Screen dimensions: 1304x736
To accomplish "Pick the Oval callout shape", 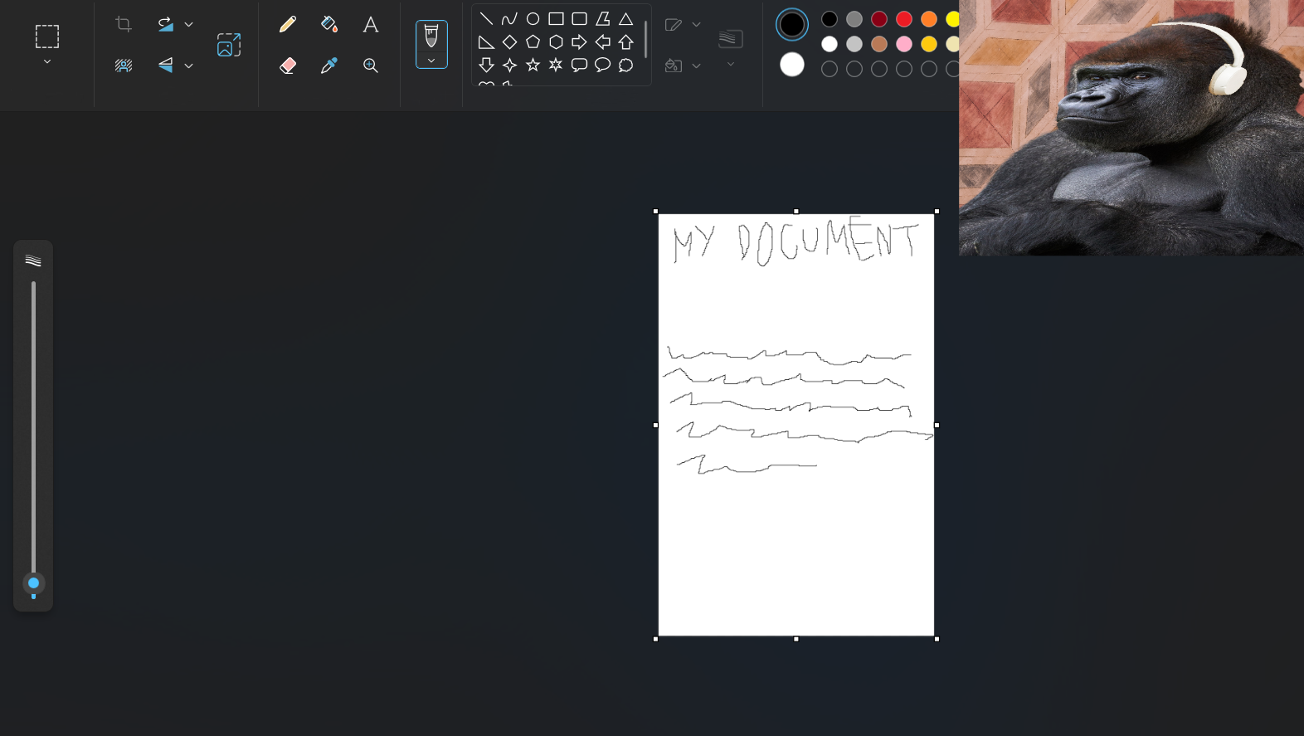I will point(602,65).
